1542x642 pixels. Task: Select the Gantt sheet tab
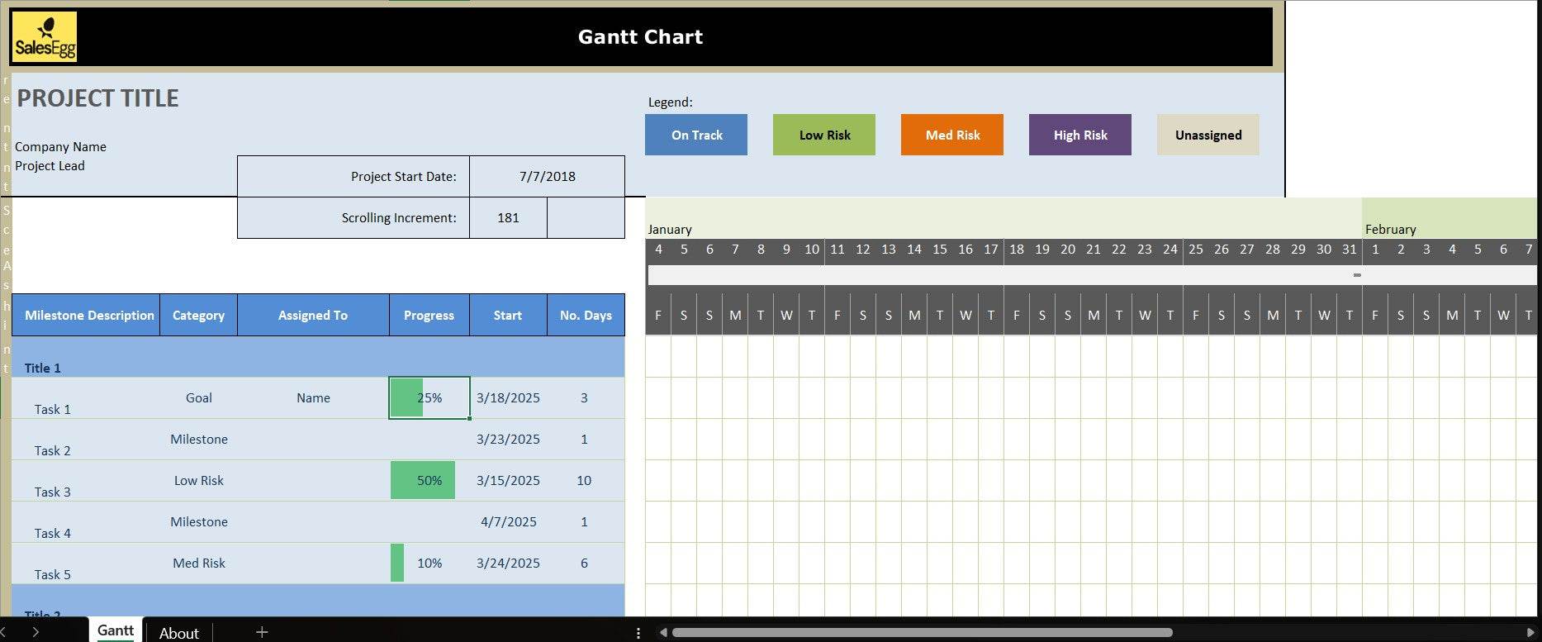click(115, 630)
